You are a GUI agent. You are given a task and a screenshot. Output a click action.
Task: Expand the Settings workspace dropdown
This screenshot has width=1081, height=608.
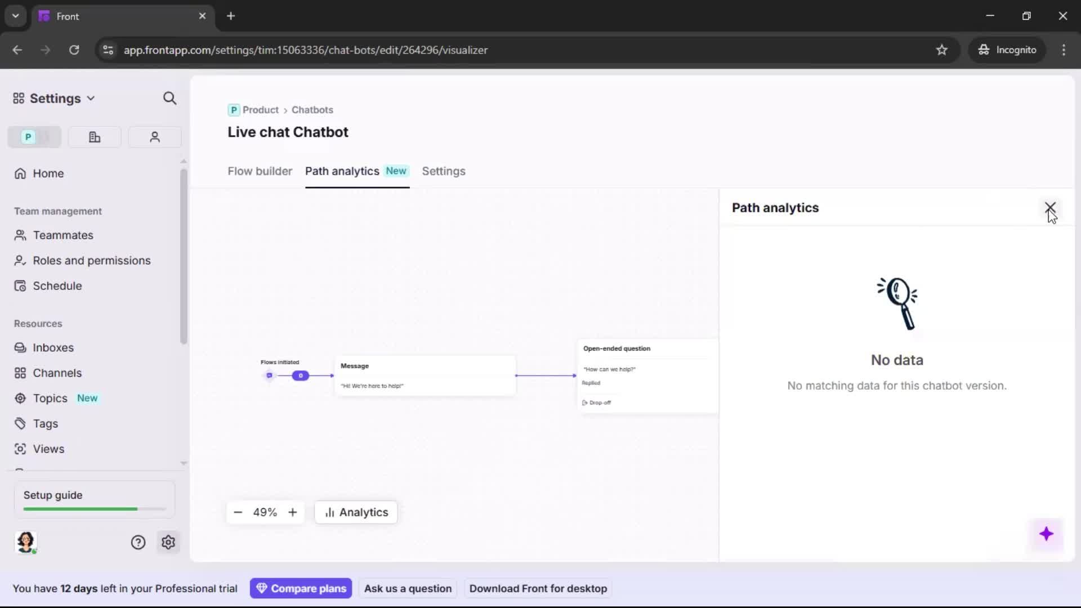pyautogui.click(x=91, y=98)
